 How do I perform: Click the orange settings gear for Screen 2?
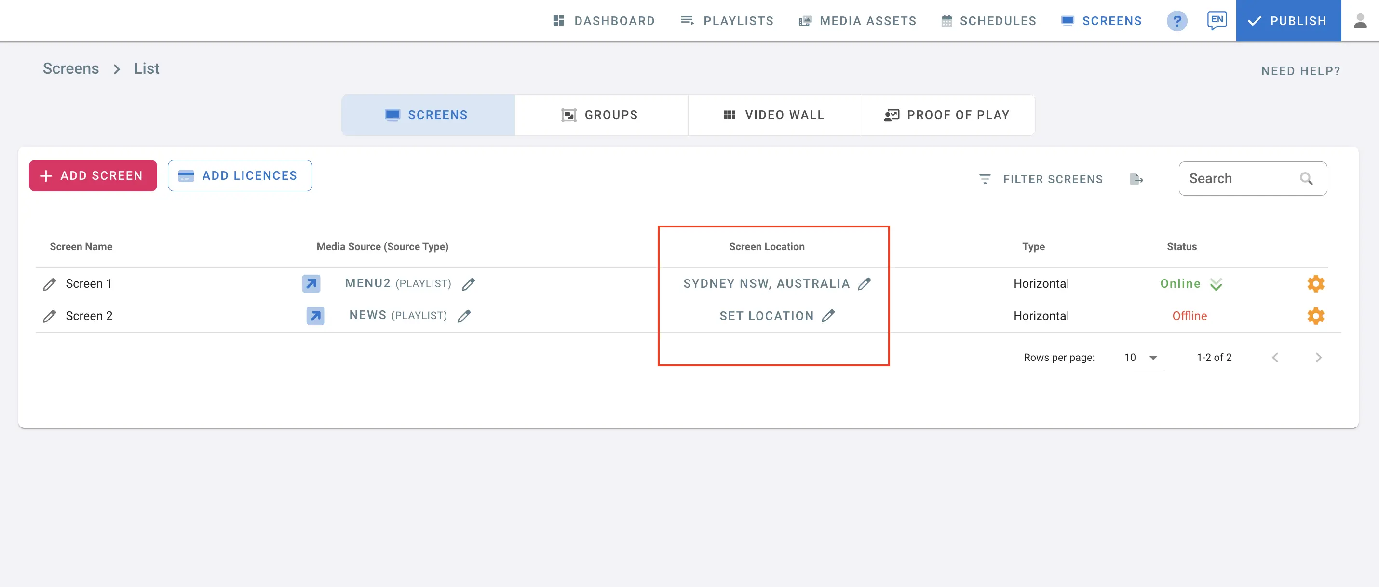(x=1315, y=316)
